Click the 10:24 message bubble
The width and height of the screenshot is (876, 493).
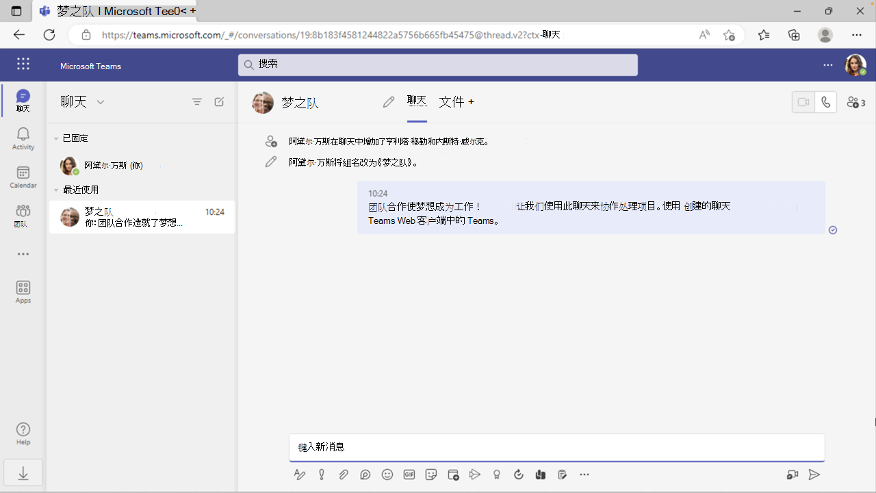(591, 207)
